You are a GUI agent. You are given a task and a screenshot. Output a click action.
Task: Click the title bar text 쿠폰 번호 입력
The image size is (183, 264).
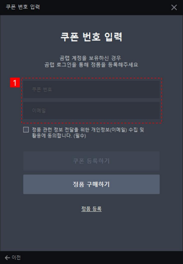[x=23, y=7]
